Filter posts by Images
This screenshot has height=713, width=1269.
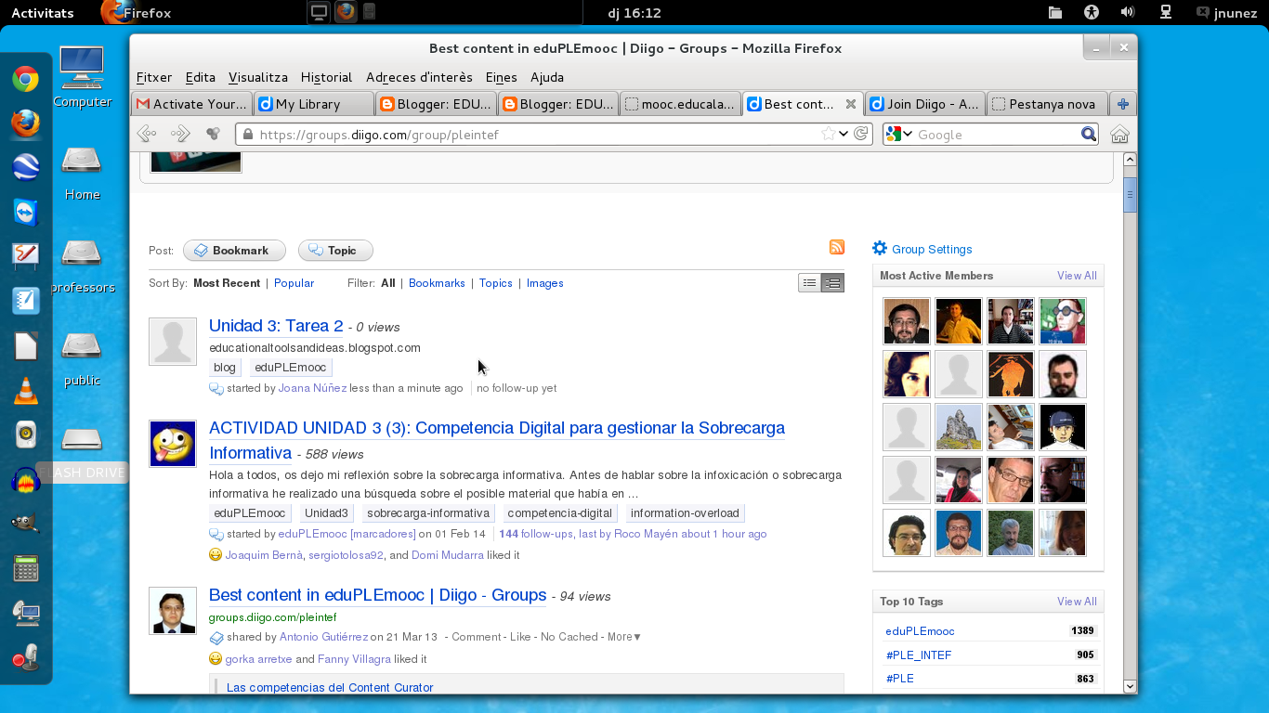545,283
